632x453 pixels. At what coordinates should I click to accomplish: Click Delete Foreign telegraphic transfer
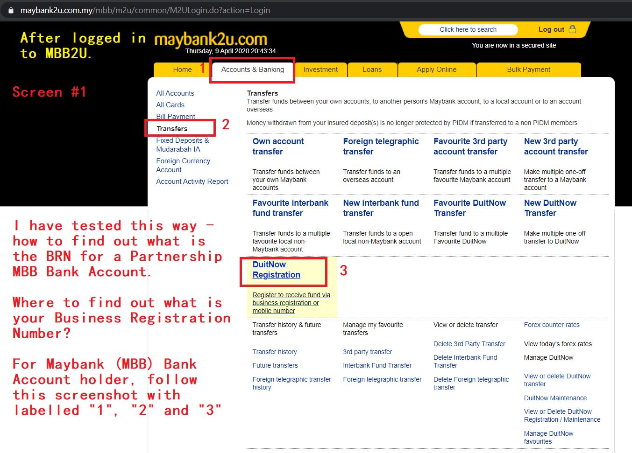tap(471, 383)
